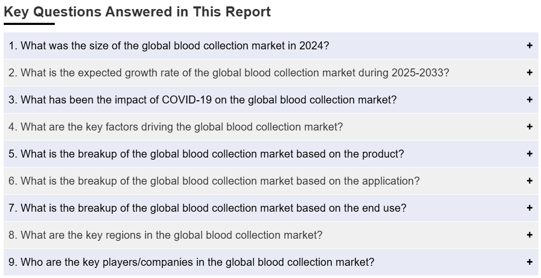Expand question 2 using its plus icon
This screenshot has width=541, height=278.
click(530, 73)
